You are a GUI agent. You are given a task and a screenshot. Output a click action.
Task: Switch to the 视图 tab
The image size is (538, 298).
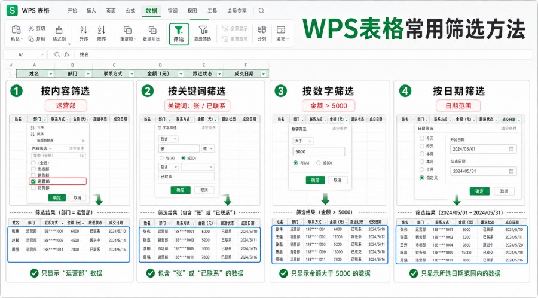pyautogui.click(x=192, y=11)
